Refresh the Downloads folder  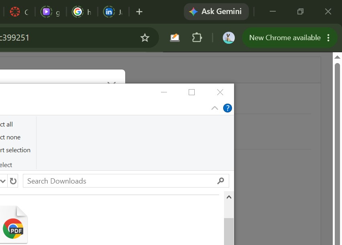(x=13, y=181)
